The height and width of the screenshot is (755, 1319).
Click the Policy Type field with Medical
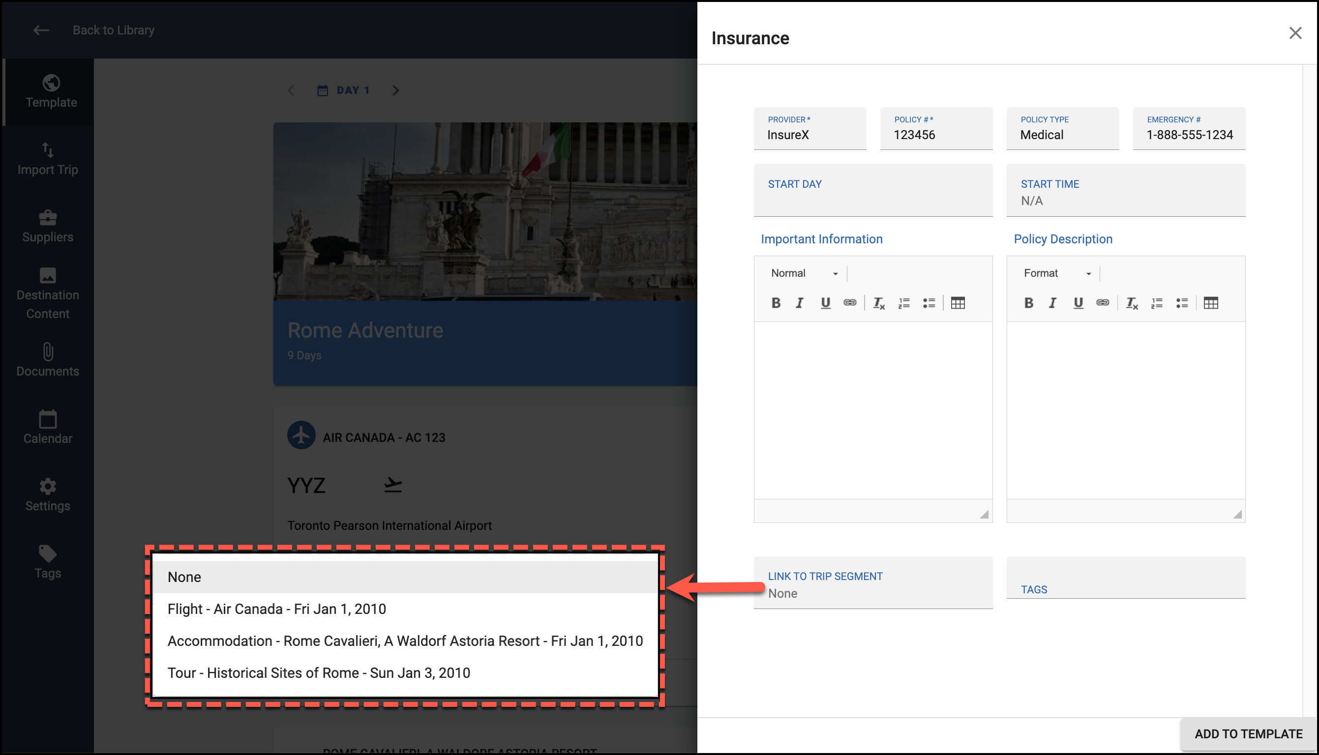tap(1063, 129)
